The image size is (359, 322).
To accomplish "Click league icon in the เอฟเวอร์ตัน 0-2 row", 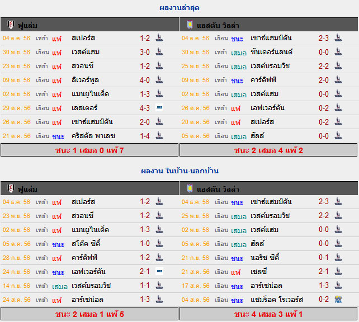I will tap(338, 108).
